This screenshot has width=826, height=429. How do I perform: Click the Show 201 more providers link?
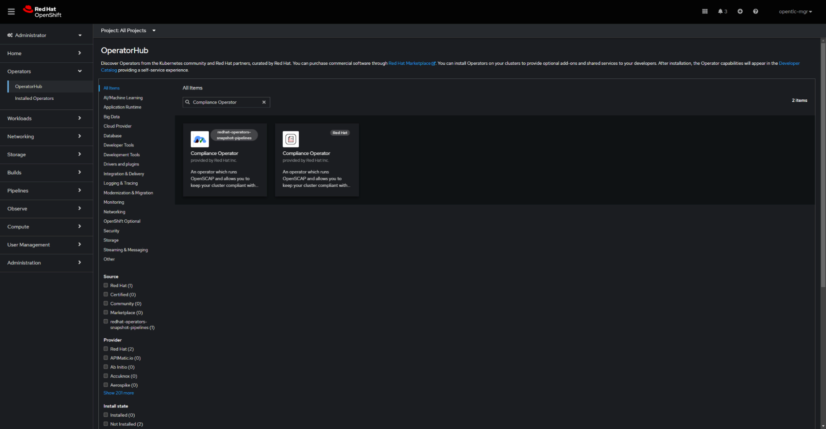point(119,393)
